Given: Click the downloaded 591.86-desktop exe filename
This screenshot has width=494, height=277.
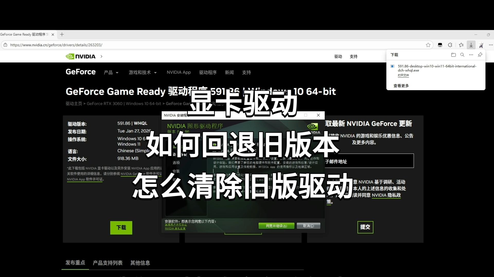Looking at the screenshot, I should coord(437,68).
